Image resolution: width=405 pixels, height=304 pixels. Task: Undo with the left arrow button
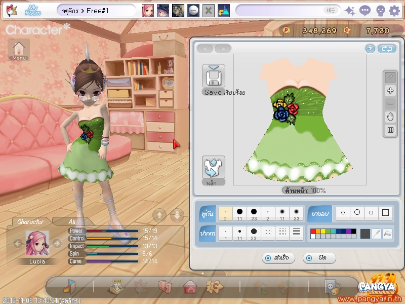point(205,49)
